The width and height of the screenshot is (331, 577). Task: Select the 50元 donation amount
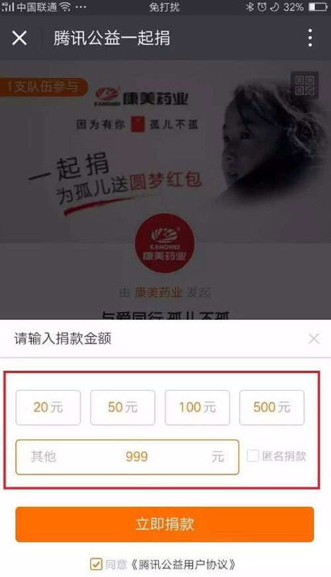123,407
